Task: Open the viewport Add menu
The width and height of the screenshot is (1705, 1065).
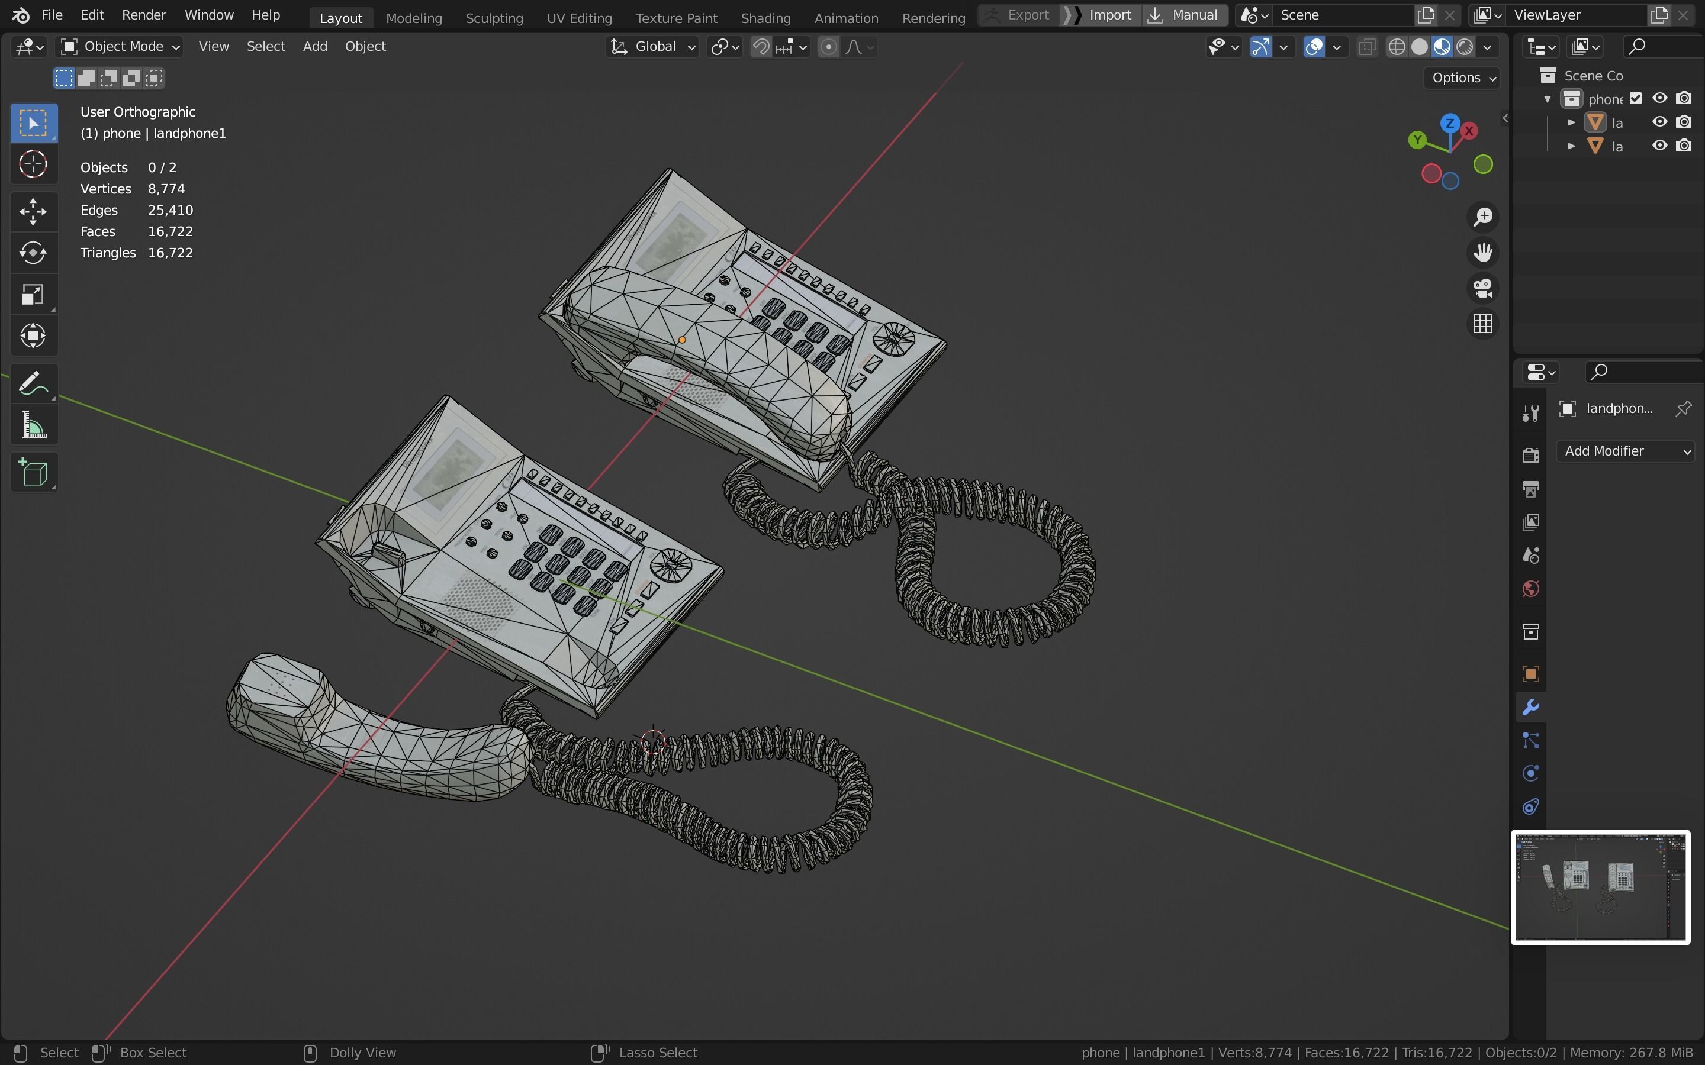Action: (315, 47)
